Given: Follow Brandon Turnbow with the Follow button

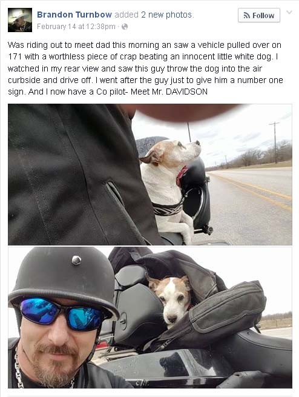Looking at the screenshot, I should pos(259,15).
